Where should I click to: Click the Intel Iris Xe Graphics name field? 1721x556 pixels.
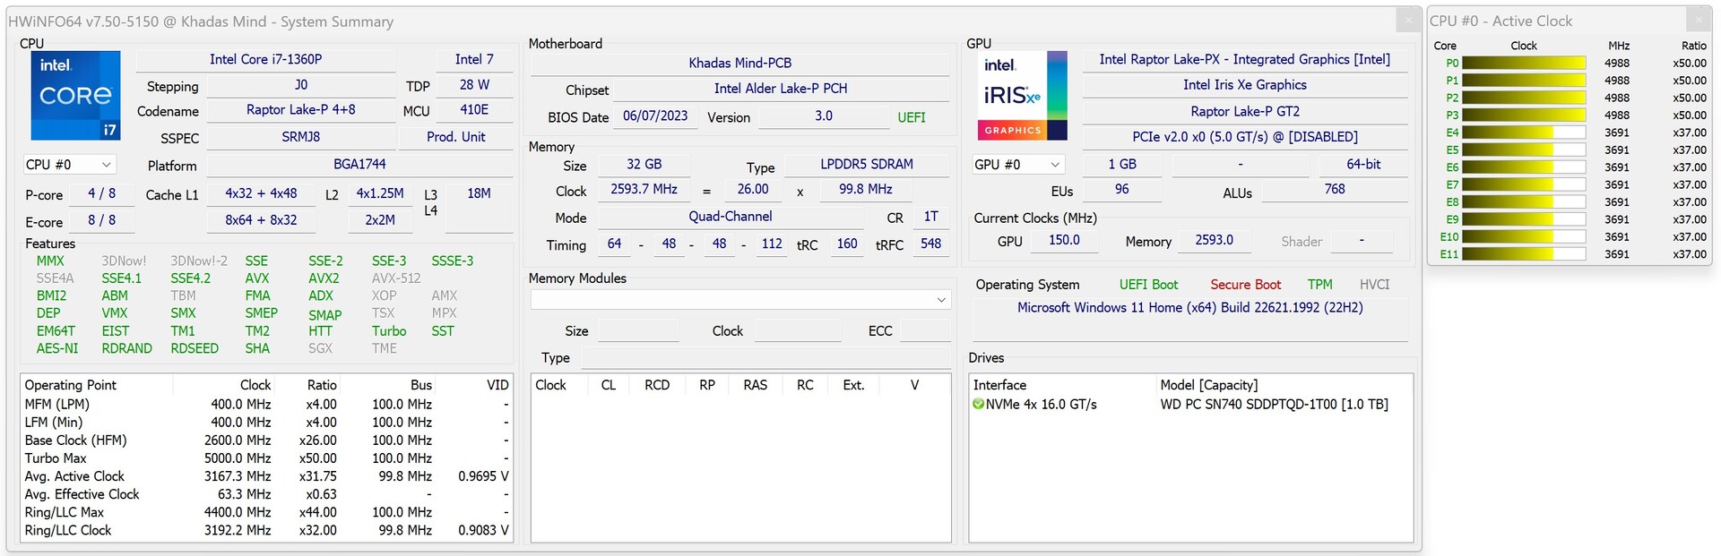pos(1245,85)
